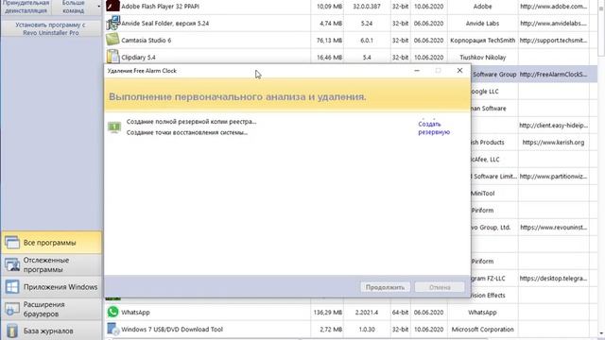The image size is (605, 340).
Task: Click the Все программы sidebar icon
Action: pyautogui.click(x=12, y=243)
